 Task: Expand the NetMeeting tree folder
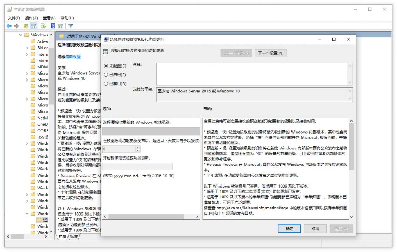[x=27, y=118]
